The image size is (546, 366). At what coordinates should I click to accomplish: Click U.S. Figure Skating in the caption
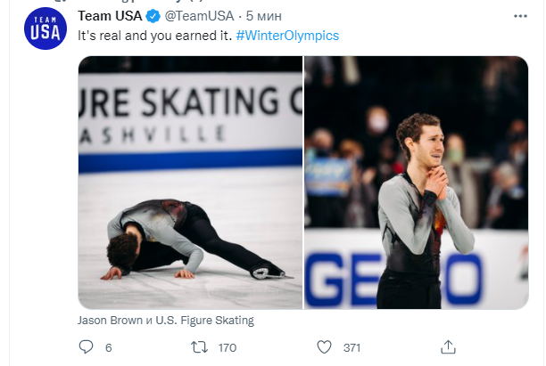(x=205, y=320)
